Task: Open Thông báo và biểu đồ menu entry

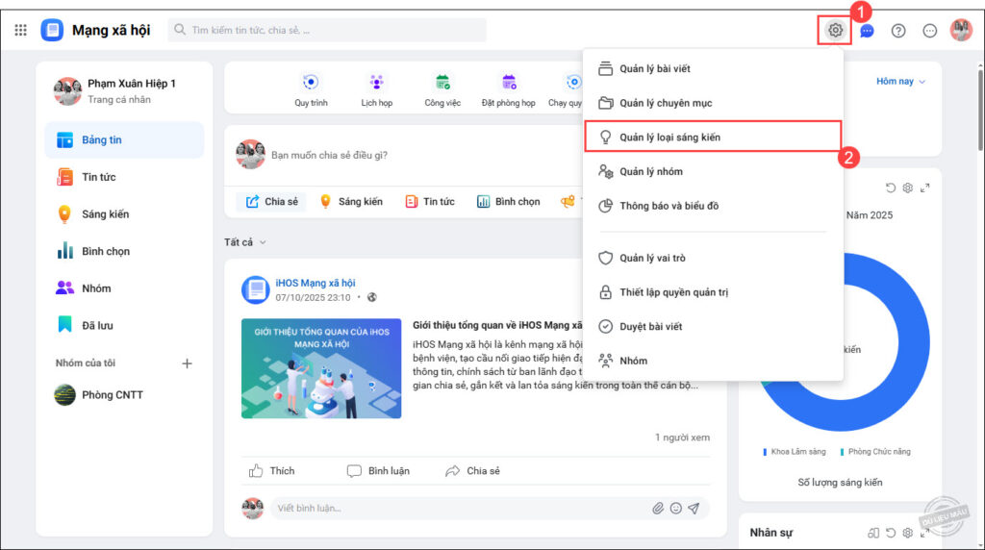Action: click(713, 206)
